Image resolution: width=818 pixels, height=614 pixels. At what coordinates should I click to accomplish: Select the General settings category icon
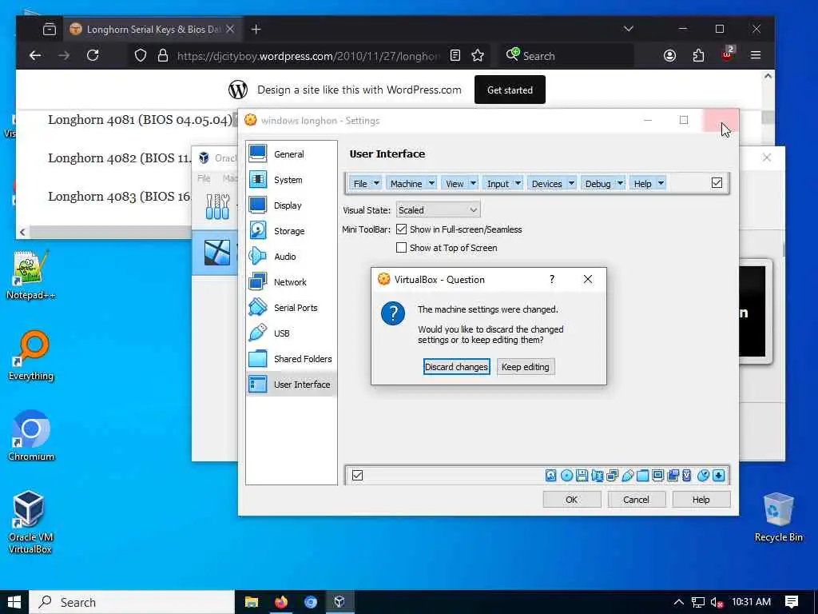pyautogui.click(x=258, y=154)
